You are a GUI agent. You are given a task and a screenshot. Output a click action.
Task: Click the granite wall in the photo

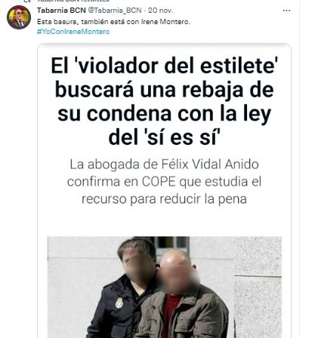tap(258, 287)
